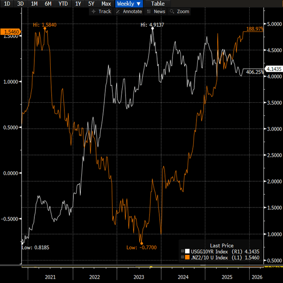The image size is (283, 283).
Task: Click the orange 1.5460 left axis price tag
Action: click(x=10, y=31)
